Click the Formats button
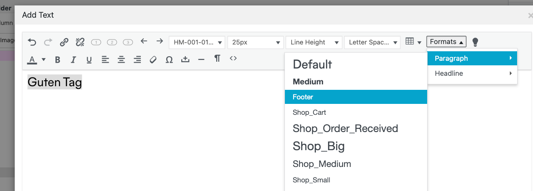The height and width of the screenshot is (191, 533). pyautogui.click(x=446, y=42)
